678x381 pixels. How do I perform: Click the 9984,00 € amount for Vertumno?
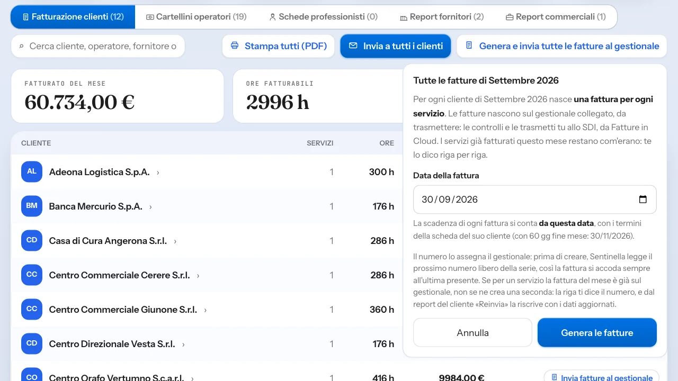(461, 378)
